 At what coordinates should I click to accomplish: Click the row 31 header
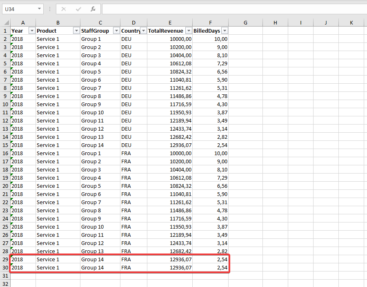5,276
